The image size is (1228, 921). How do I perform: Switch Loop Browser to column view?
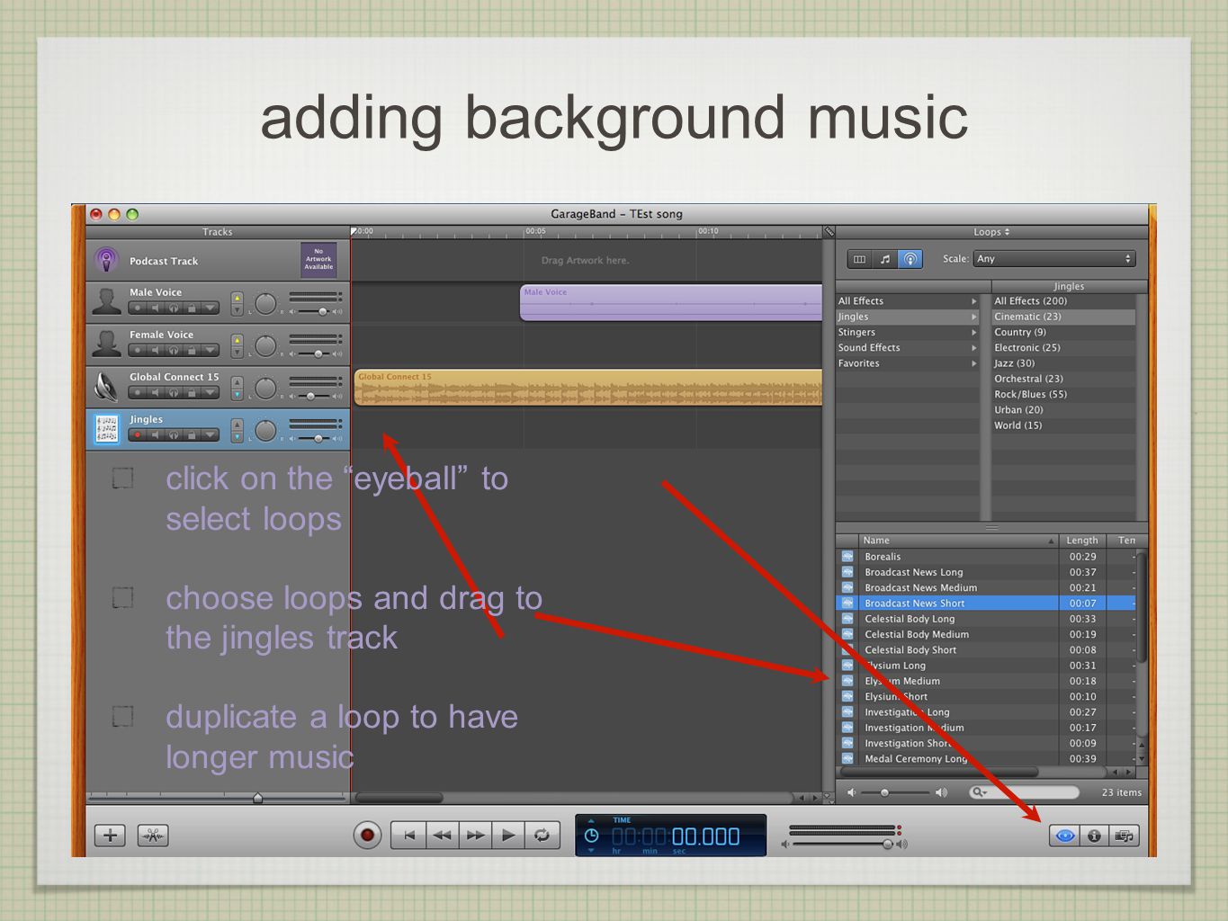(859, 259)
